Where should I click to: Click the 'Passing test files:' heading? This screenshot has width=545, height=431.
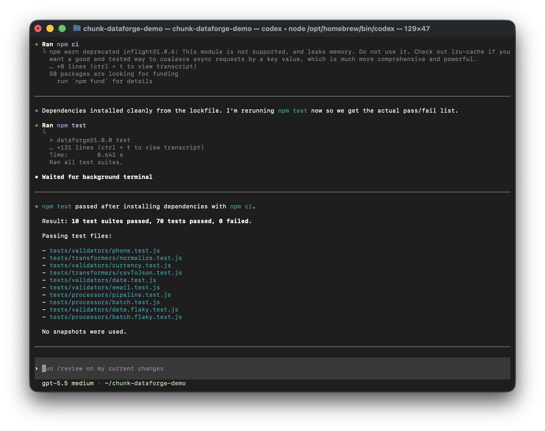[77, 236]
